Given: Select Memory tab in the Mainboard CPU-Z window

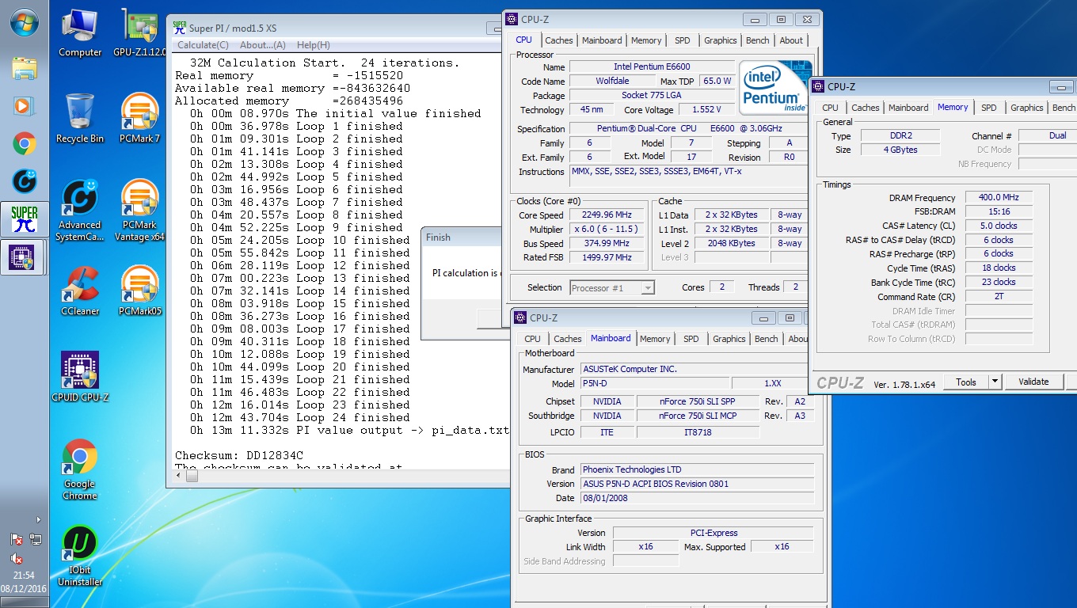Looking at the screenshot, I should click(x=655, y=339).
